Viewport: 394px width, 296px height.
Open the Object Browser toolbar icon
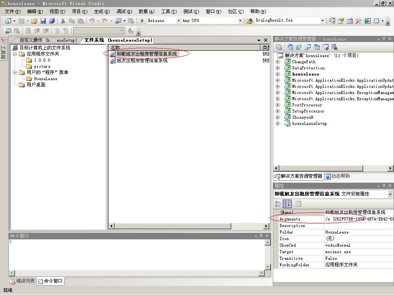pyautogui.click(x=349, y=21)
